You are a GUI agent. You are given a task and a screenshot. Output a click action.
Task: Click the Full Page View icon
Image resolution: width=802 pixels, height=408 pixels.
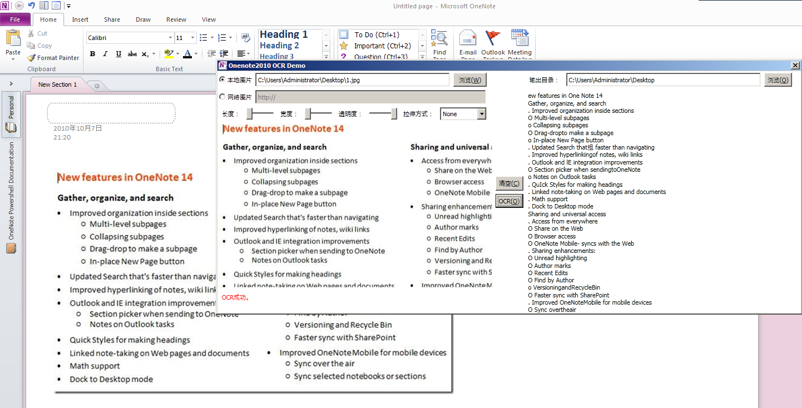pyautogui.click(x=56, y=6)
